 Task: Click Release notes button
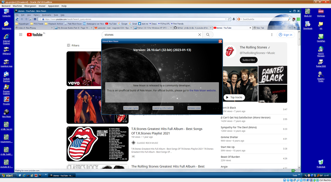[194, 108]
